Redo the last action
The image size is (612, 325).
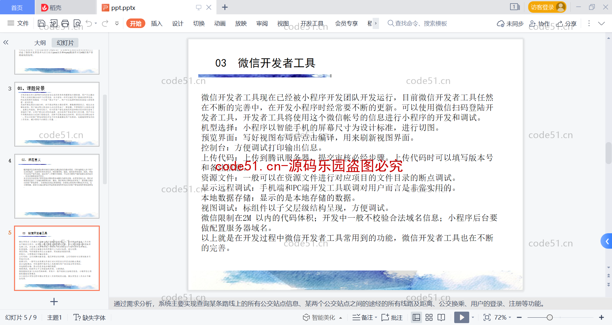[x=105, y=23]
